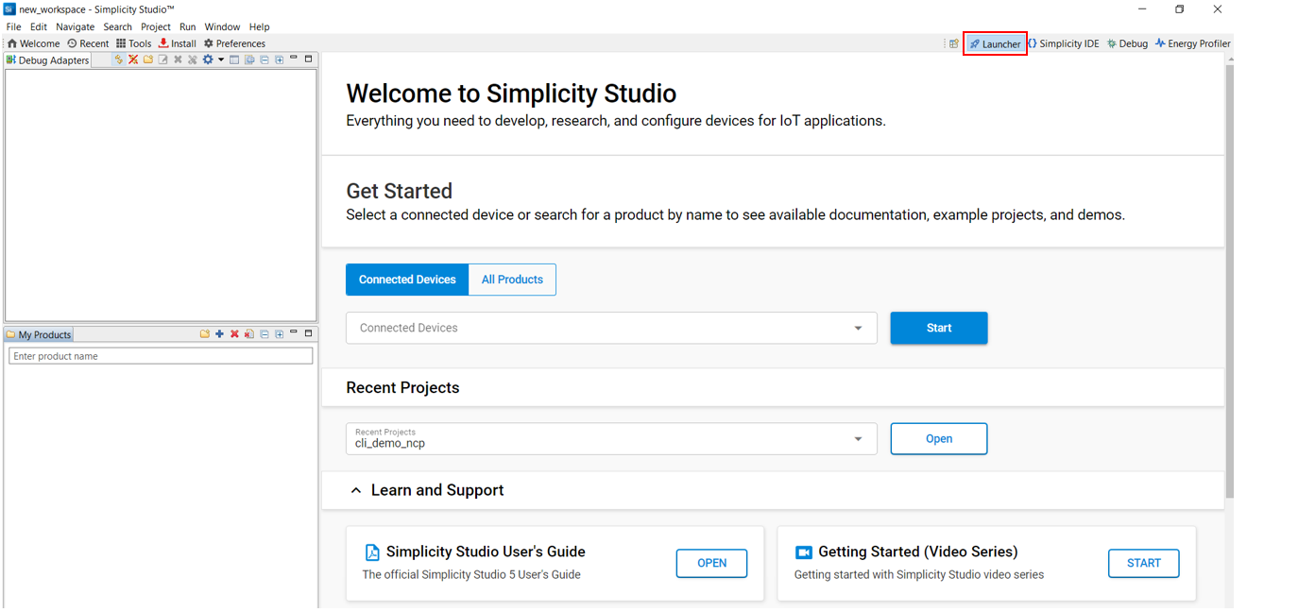1298x612 pixels.
Task: Click the red X delete icon in My Products
Action: click(234, 334)
